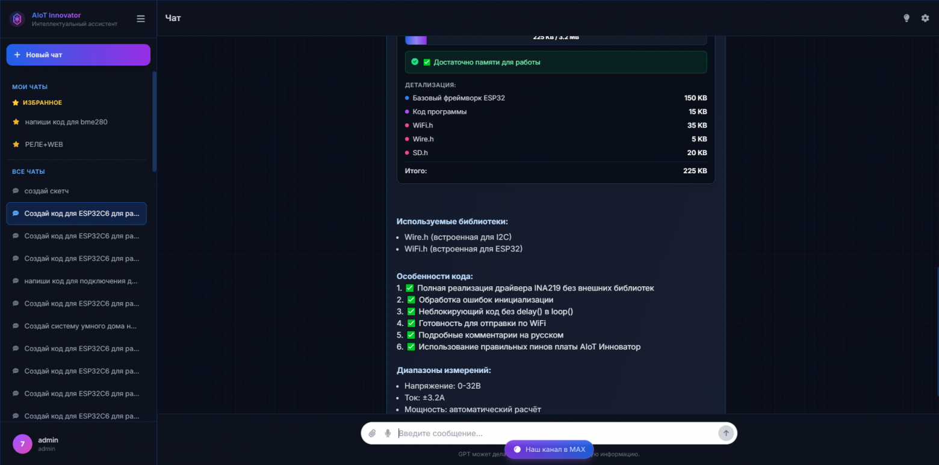
Task: Click star icon beside РЕЛЕ+WEB chat
Action: pyautogui.click(x=16, y=144)
